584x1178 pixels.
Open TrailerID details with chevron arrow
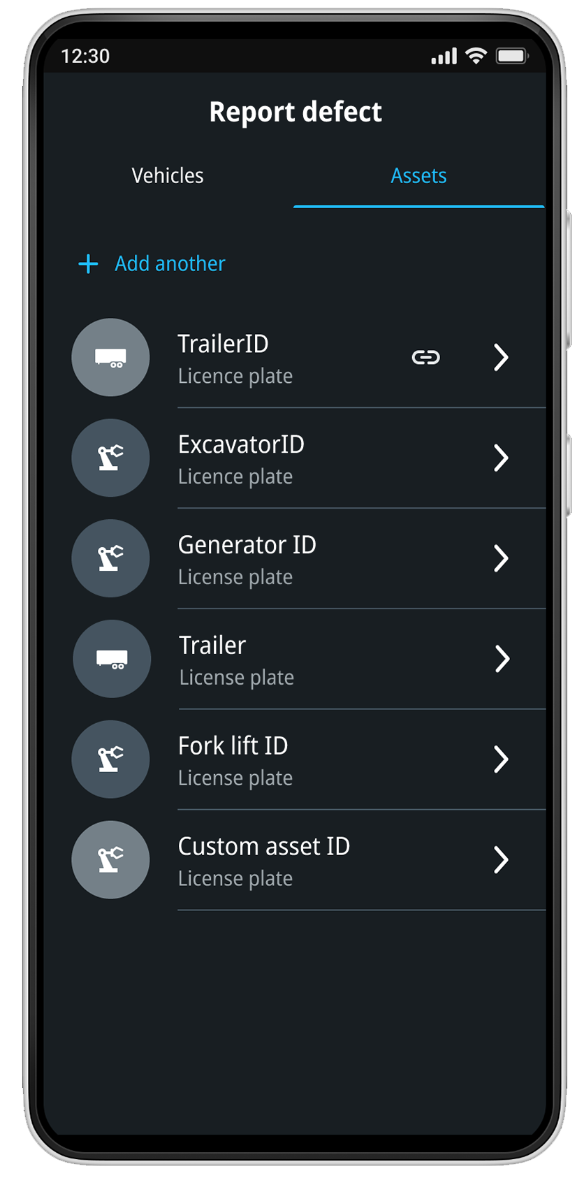tap(501, 358)
